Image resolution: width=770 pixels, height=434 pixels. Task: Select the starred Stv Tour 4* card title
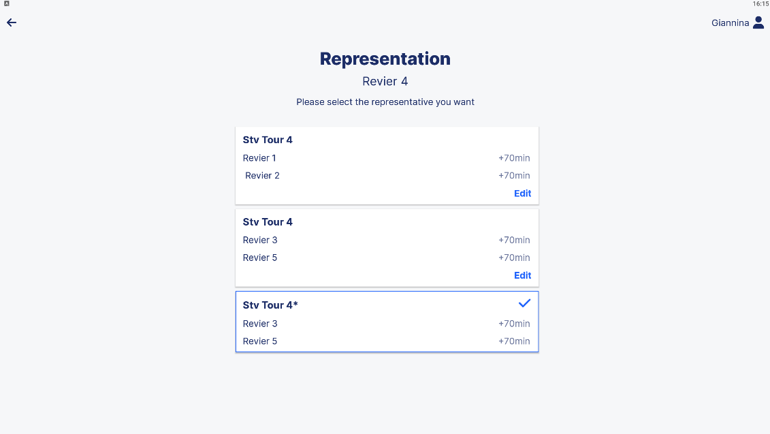[x=270, y=305]
